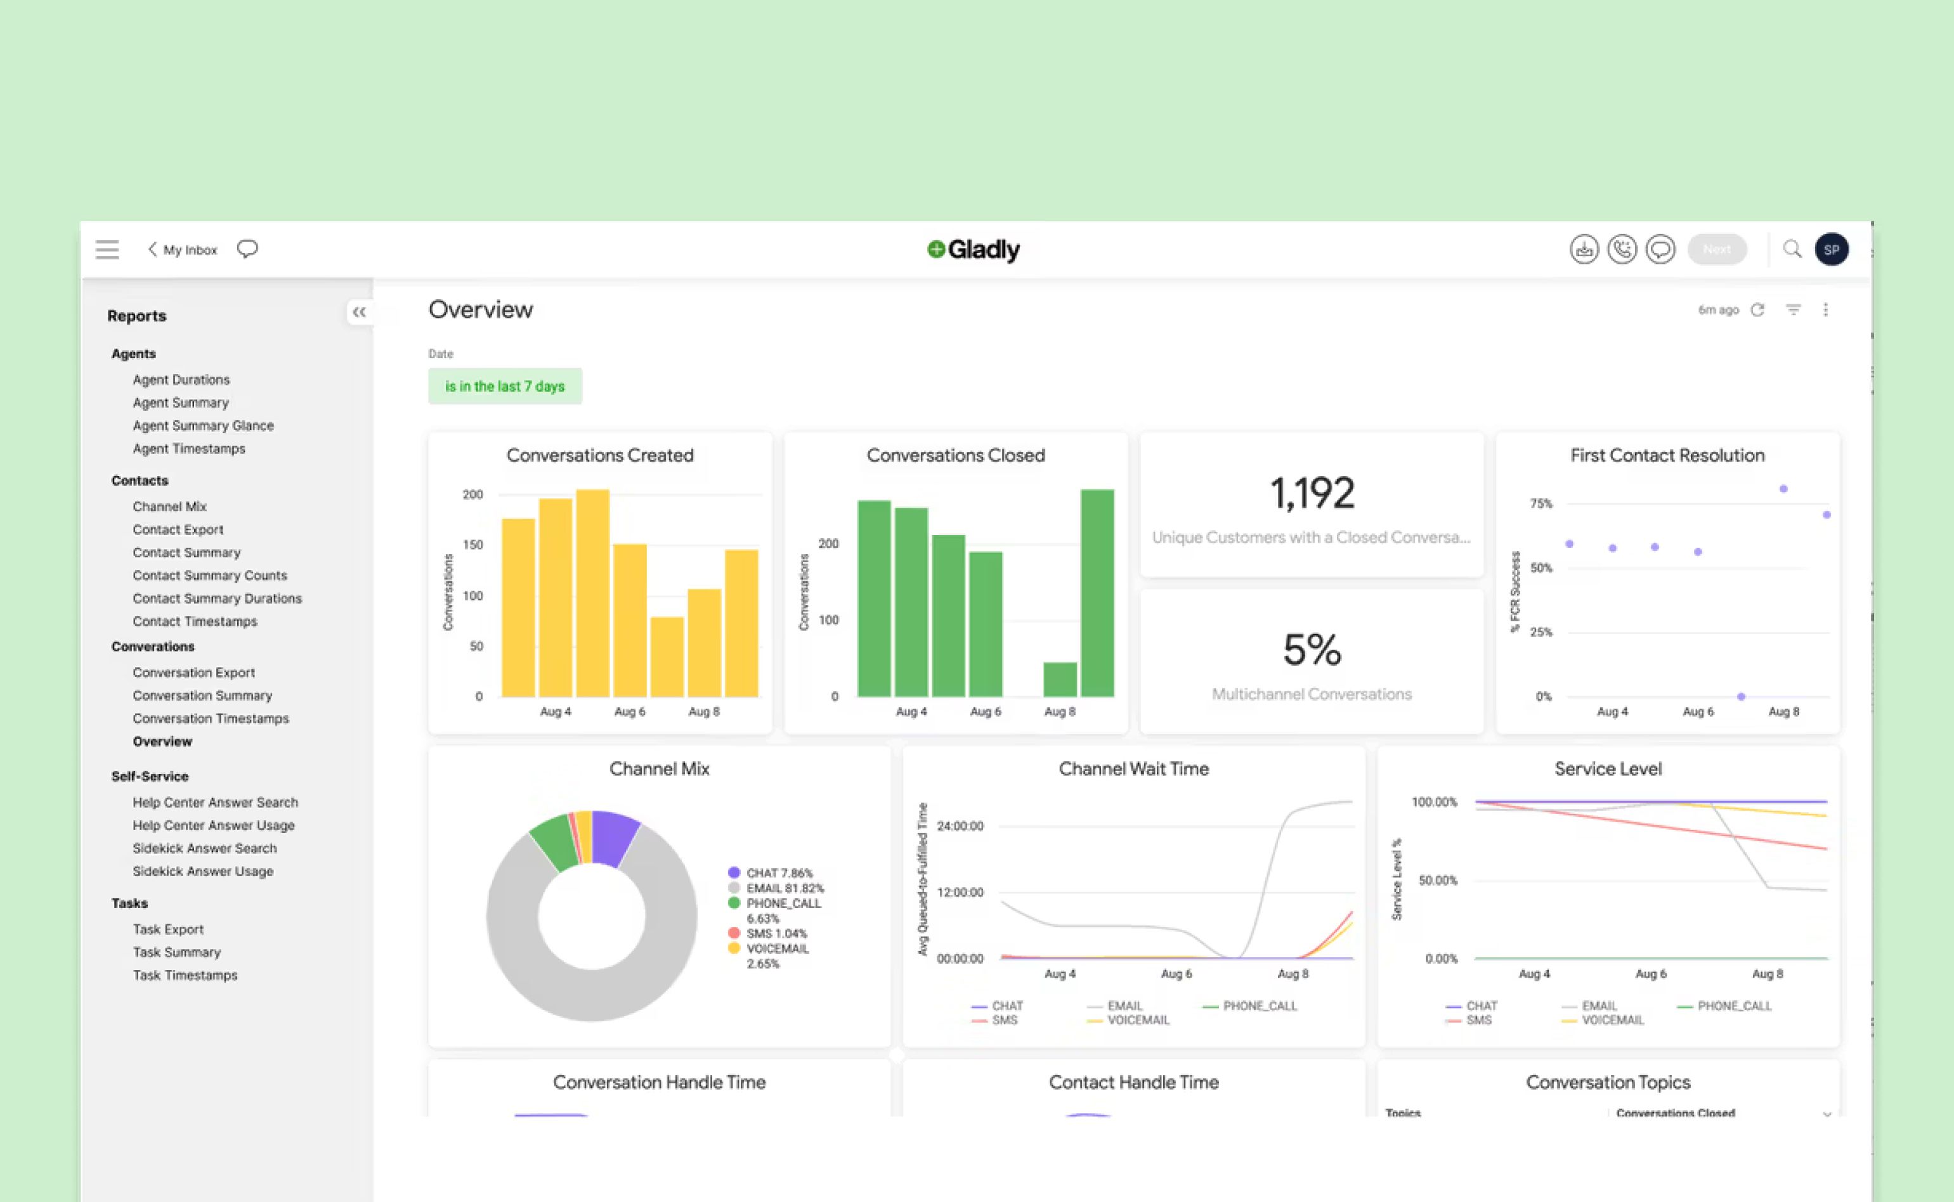Expand the Conversations Closed column sort arrow
Image resolution: width=1954 pixels, height=1202 pixels.
(1827, 1114)
